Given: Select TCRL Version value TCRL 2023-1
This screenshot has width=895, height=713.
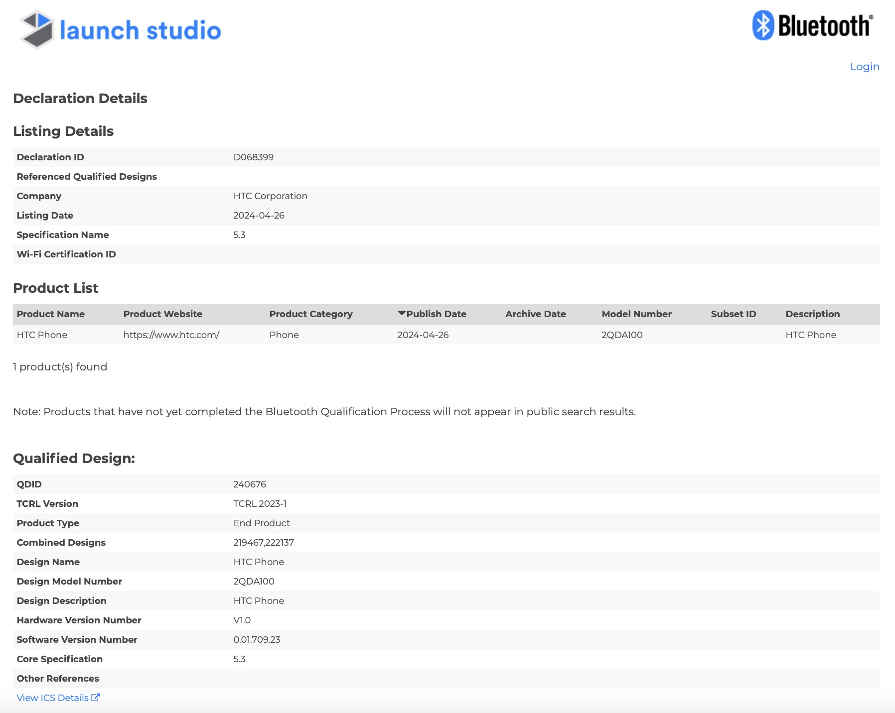Looking at the screenshot, I should [x=260, y=503].
